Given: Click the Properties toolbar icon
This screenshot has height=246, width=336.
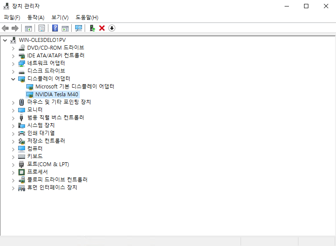Looking at the screenshot, I should 41,28.
